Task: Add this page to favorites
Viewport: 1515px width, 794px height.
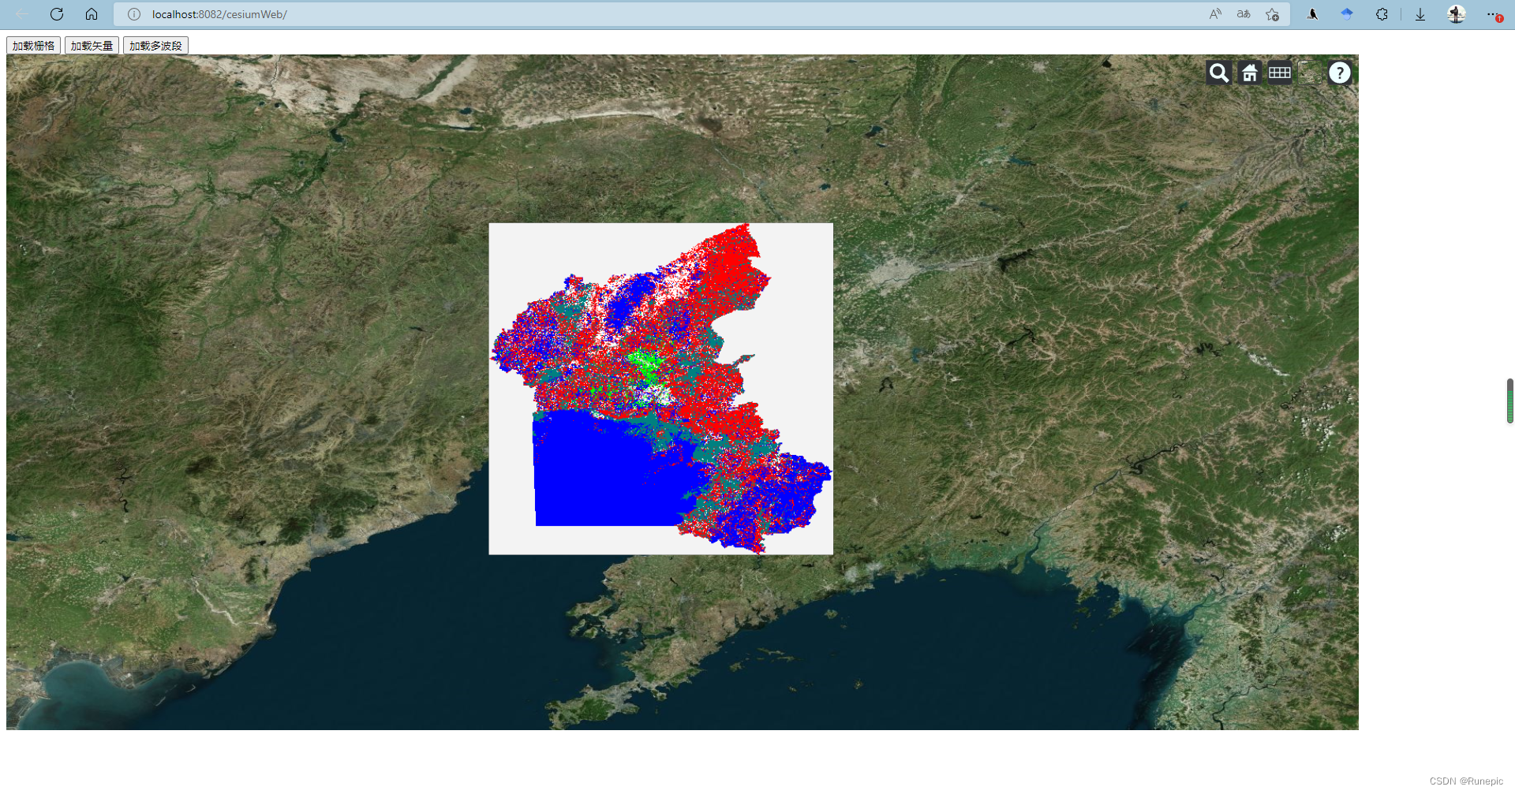Action: pyautogui.click(x=1272, y=14)
